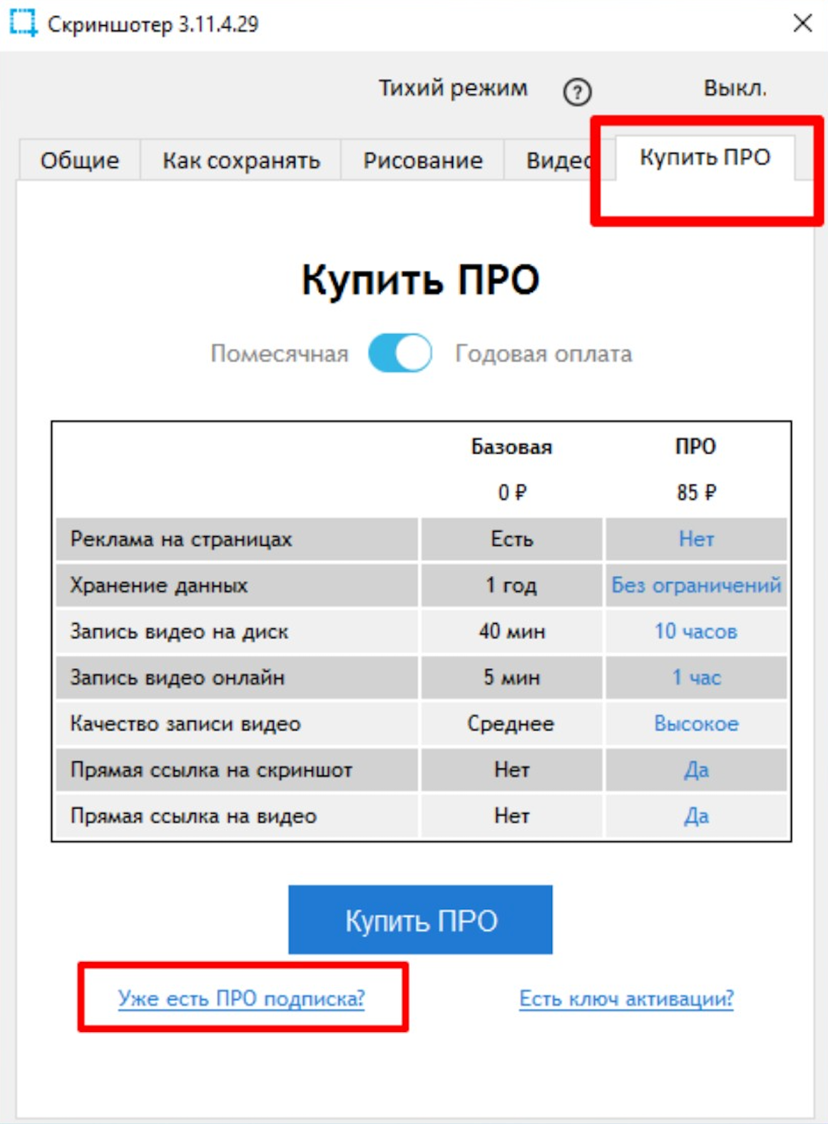Click the Купить ПРО page heading
This screenshot has width=828, height=1124.
coord(420,280)
